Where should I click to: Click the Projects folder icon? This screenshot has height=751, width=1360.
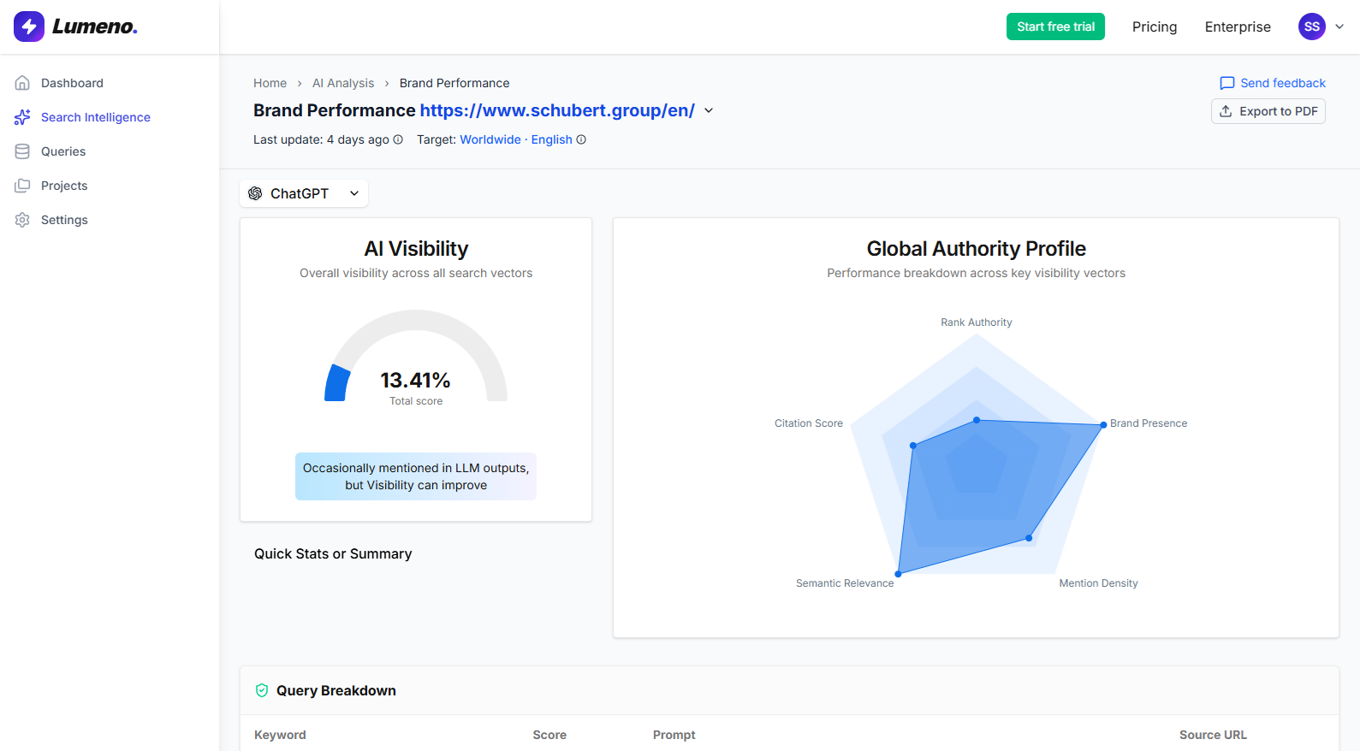click(23, 186)
